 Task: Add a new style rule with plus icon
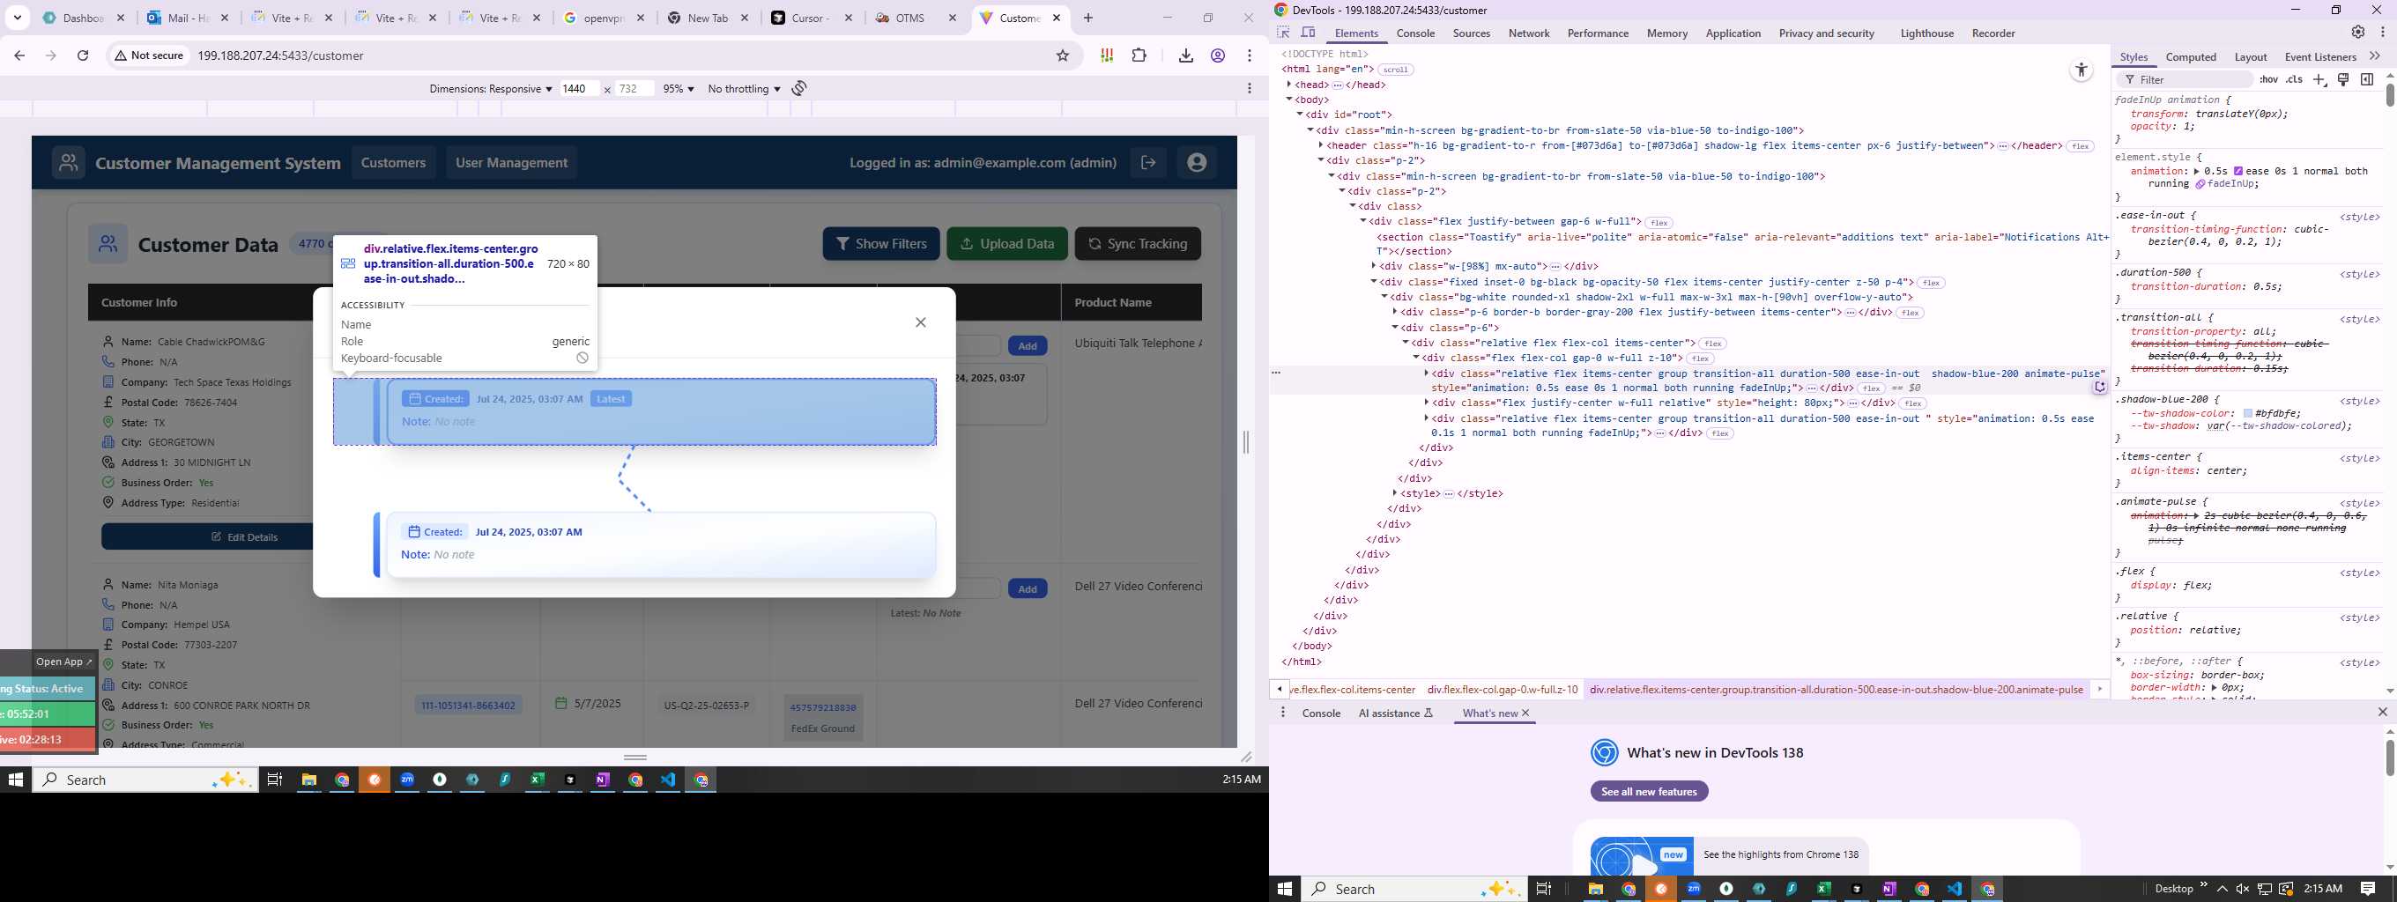[2319, 80]
